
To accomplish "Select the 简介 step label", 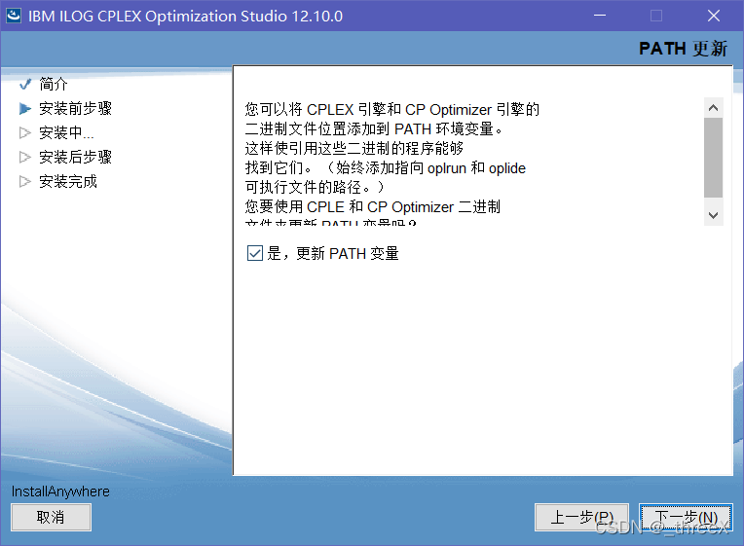I will pyautogui.click(x=54, y=84).
